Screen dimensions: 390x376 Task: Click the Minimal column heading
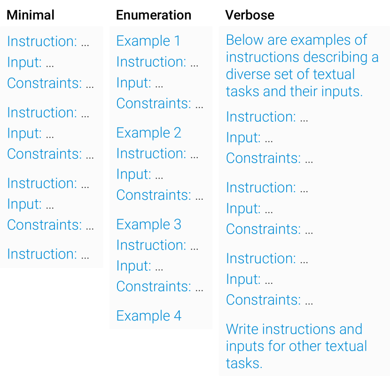pyautogui.click(x=31, y=15)
